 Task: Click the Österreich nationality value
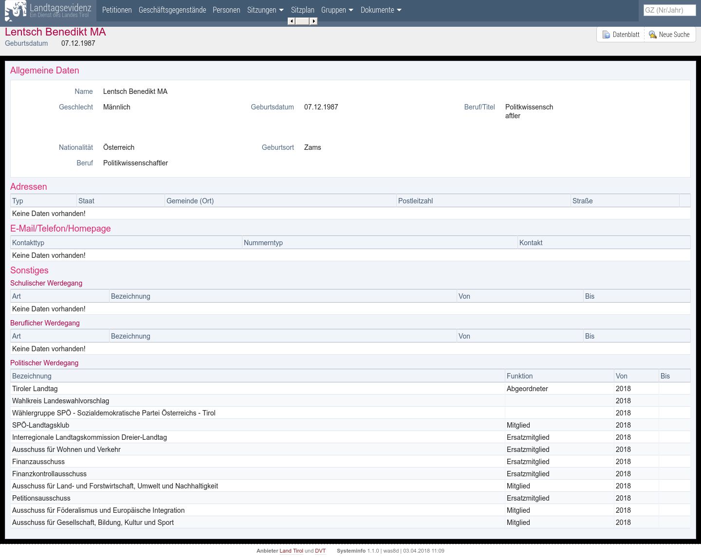(x=119, y=147)
